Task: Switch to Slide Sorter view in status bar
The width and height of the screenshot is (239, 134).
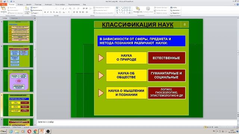Action: 208,127
